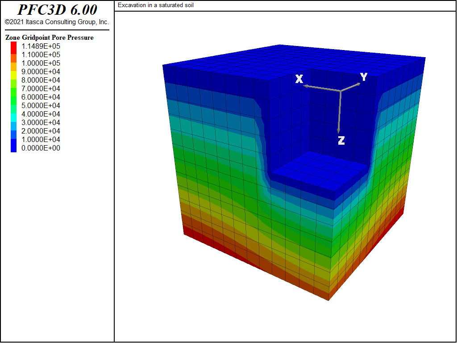
Task: Select the legend value 7.0000E+04
Action: coord(41,88)
